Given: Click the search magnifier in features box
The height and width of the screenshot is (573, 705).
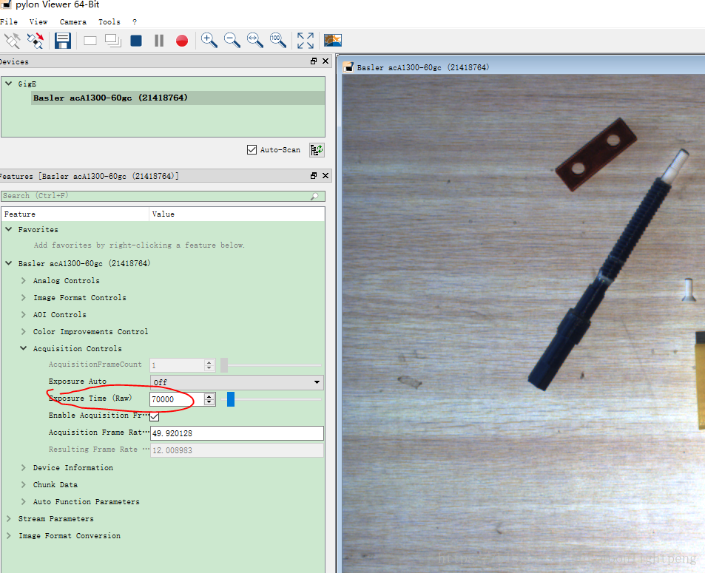Looking at the screenshot, I should 314,196.
